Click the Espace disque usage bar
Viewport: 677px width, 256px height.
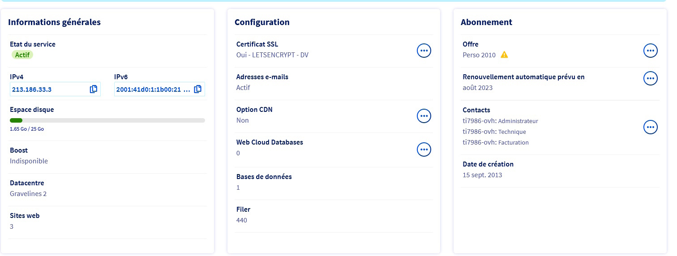[x=107, y=120]
